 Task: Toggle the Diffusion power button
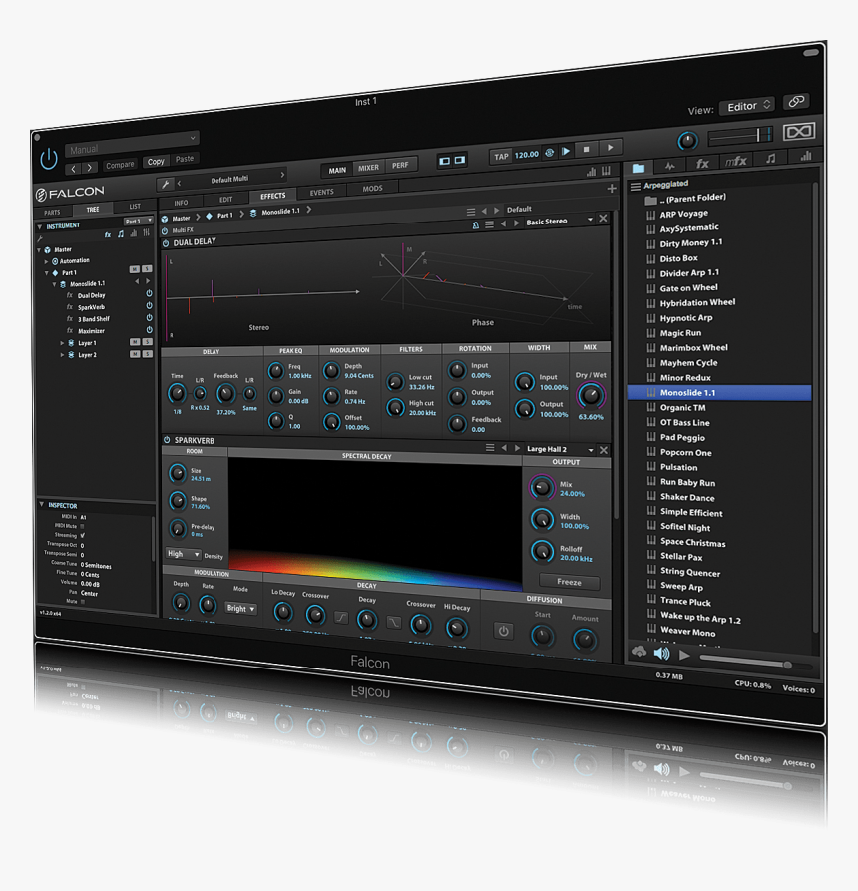(x=504, y=631)
